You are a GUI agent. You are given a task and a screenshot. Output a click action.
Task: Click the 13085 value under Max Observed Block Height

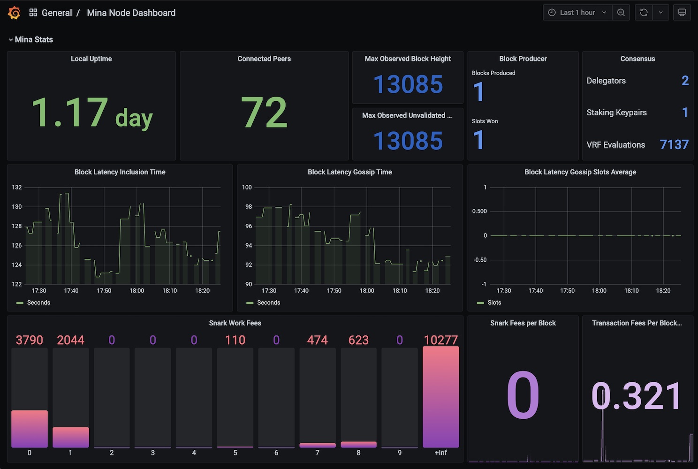408,85
